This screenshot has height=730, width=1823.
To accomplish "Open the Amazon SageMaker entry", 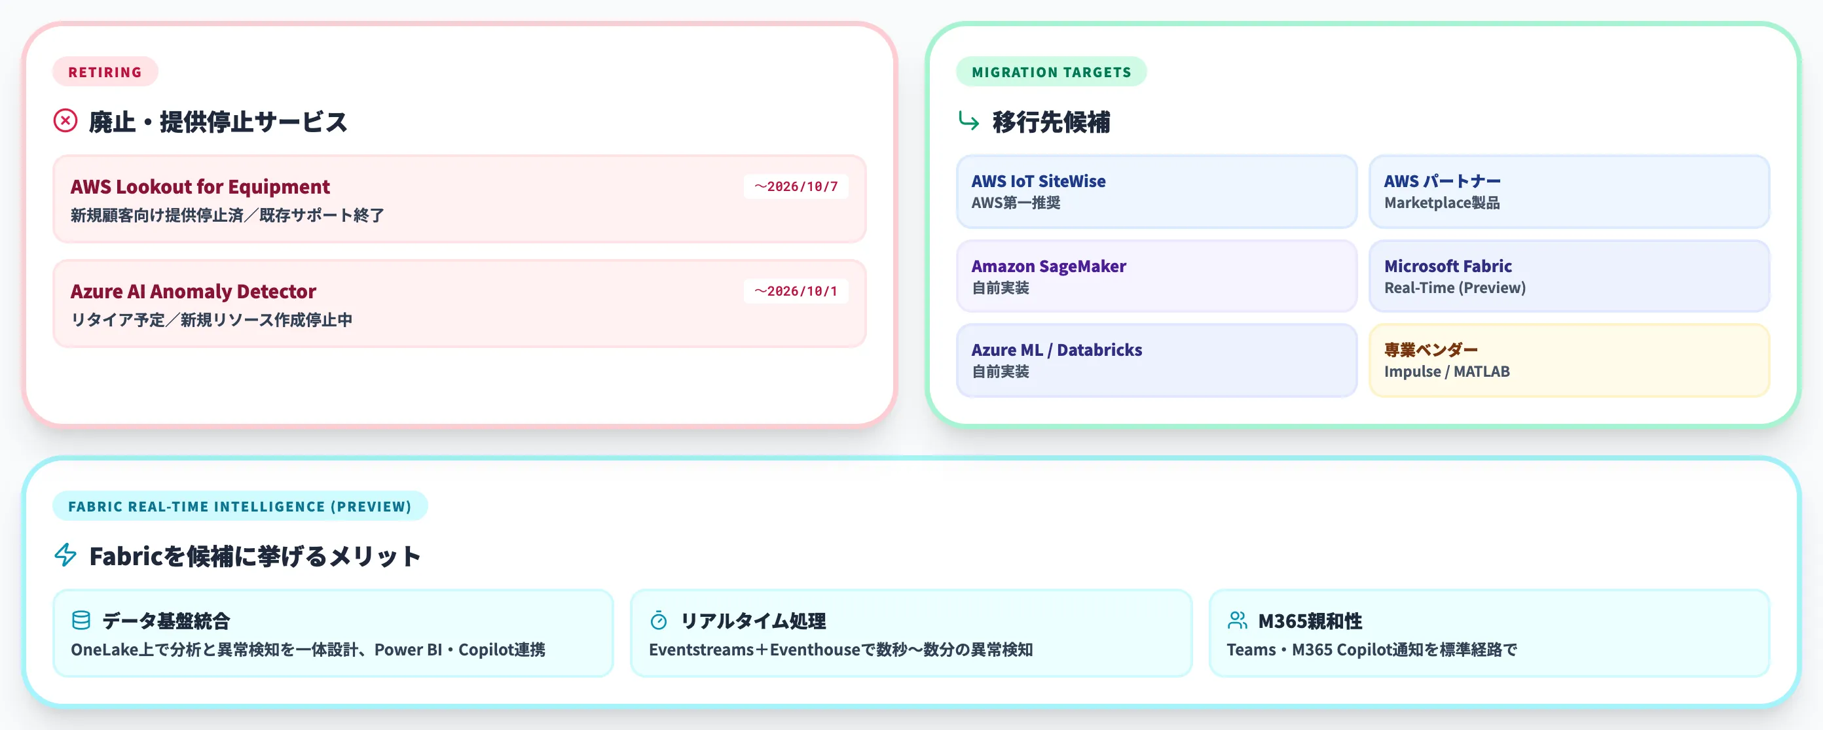I will pyautogui.click(x=1156, y=277).
